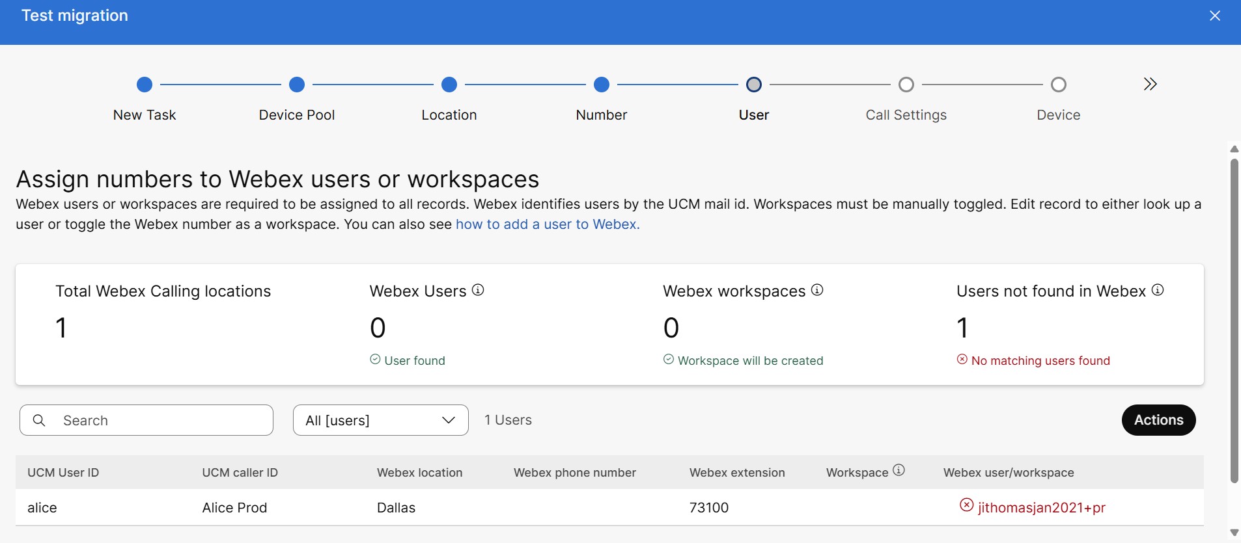Click red error icon beside jithomasjan2021+pr

966,505
